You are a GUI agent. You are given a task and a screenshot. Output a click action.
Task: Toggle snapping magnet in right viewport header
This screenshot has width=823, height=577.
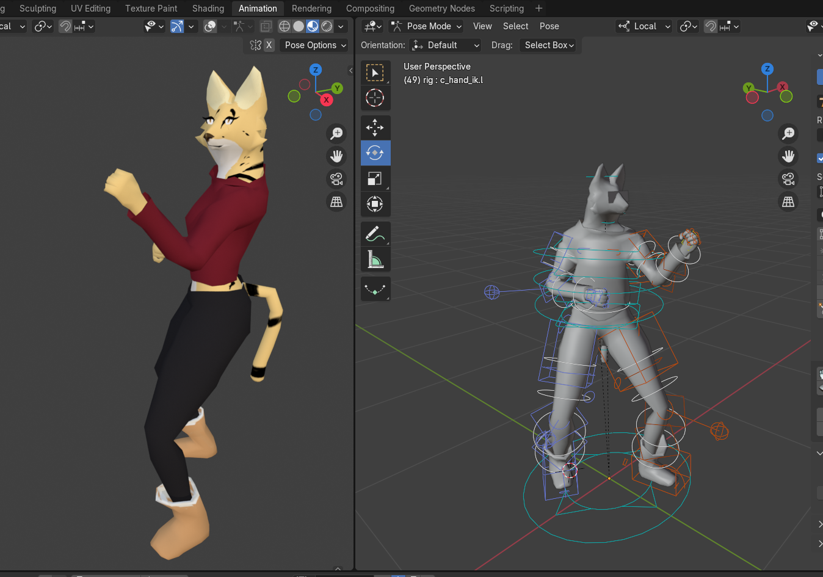[x=711, y=26]
